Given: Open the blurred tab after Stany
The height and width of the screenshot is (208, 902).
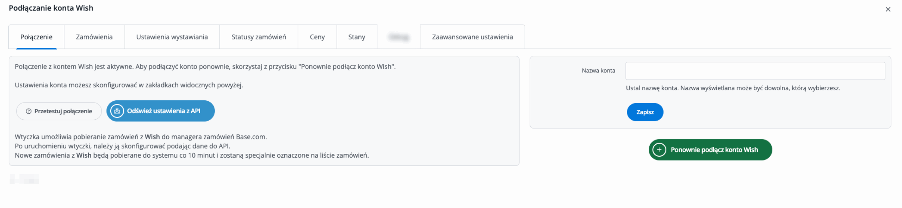Looking at the screenshot, I should [399, 37].
